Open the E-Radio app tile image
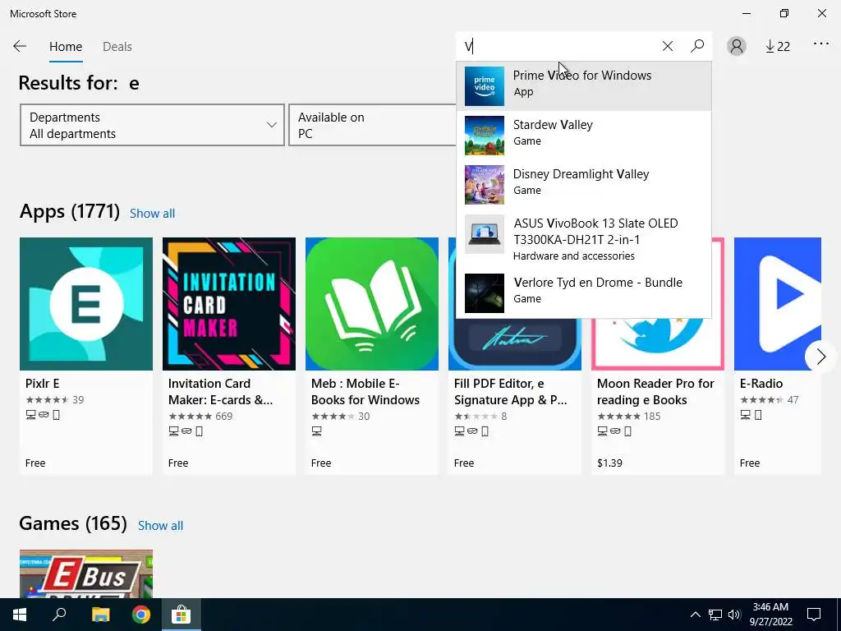Viewport: 841px width, 631px height. coord(777,304)
